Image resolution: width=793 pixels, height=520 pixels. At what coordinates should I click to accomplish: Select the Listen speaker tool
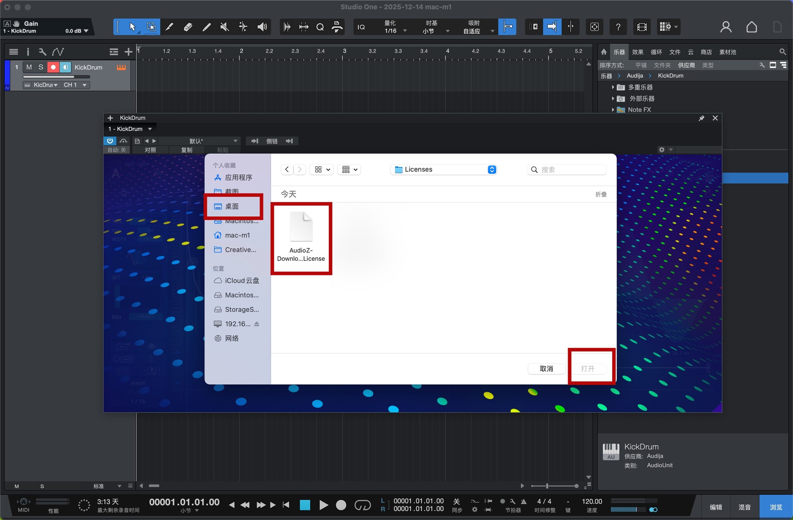coord(262,27)
